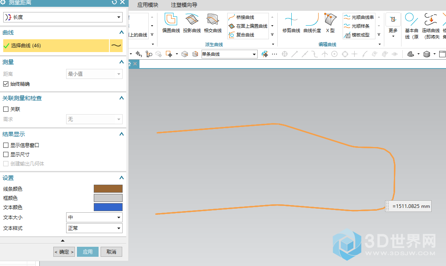Enable the 关联 associative checkbox
Viewport: 446px width, 266px height.
[6, 109]
